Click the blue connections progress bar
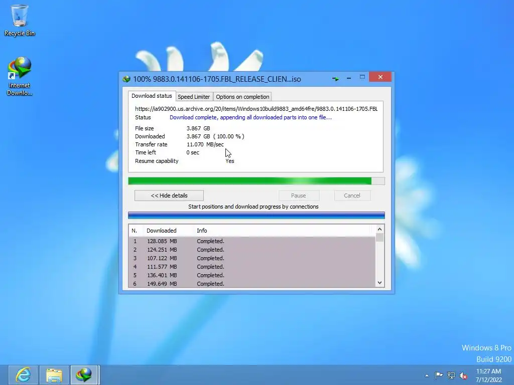The height and width of the screenshot is (385, 514). (256, 215)
